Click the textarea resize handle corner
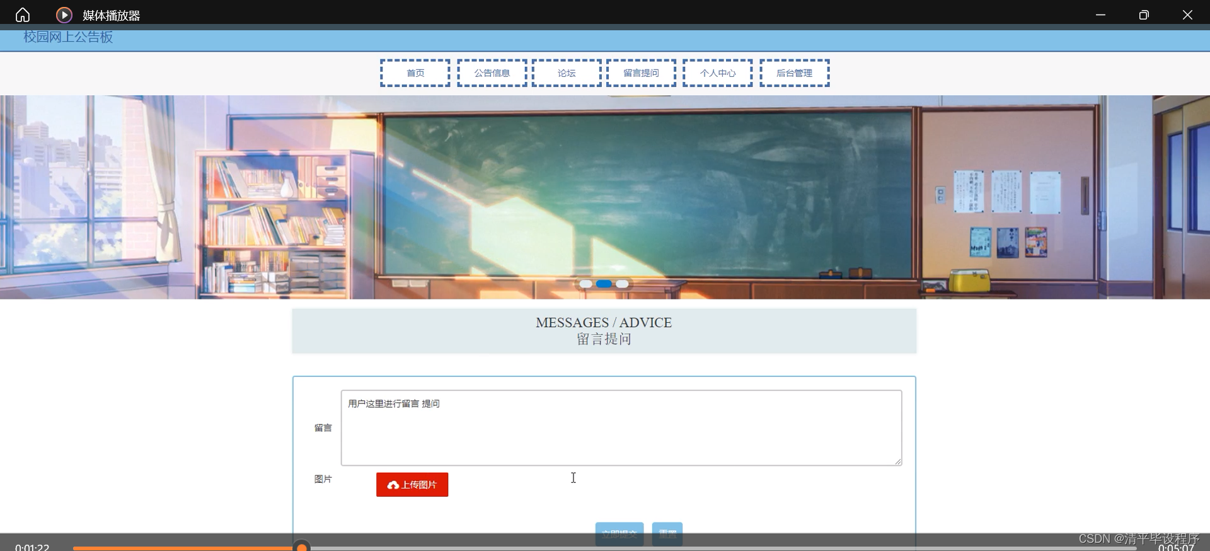 pos(898,461)
